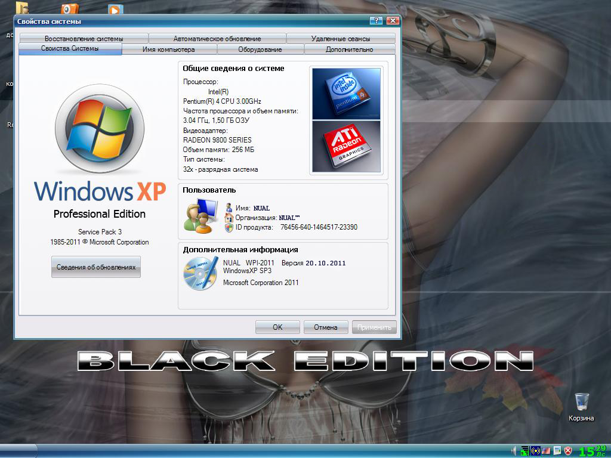This screenshot has width=611, height=458.
Task: Click the text Service Pack 3
Action: [100, 232]
